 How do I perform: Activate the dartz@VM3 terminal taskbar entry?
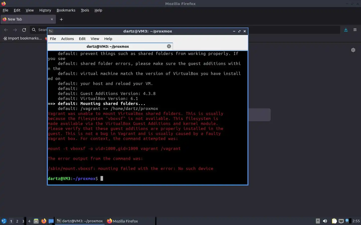pos(80,221)
